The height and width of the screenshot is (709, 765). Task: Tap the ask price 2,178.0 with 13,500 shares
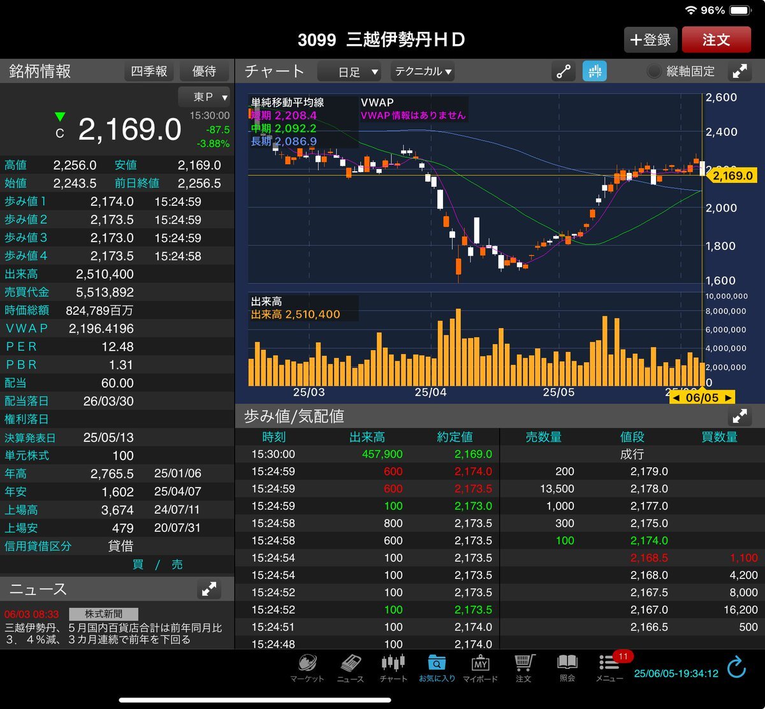649,488
